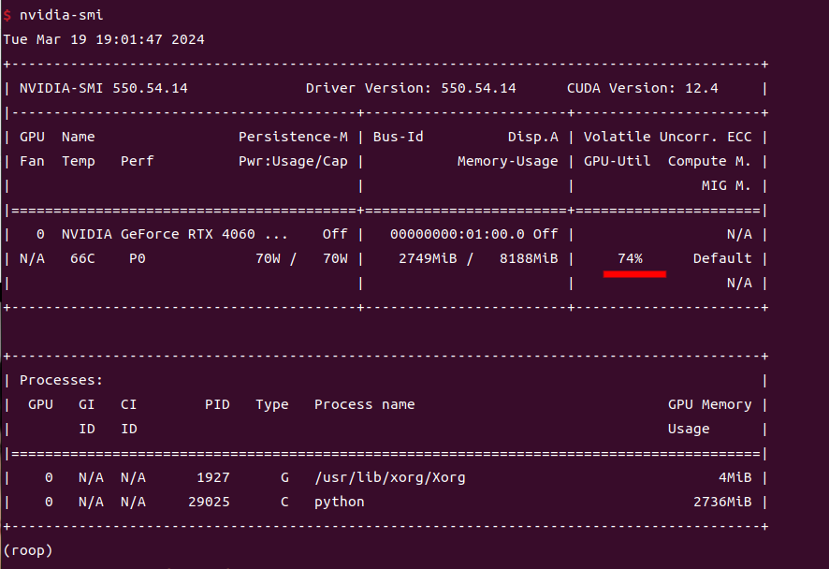Viewport: 829px width, 569px height.
Task: Click NVIDIA-SMI 550.54.14 version text
Action: click(104, 88)
